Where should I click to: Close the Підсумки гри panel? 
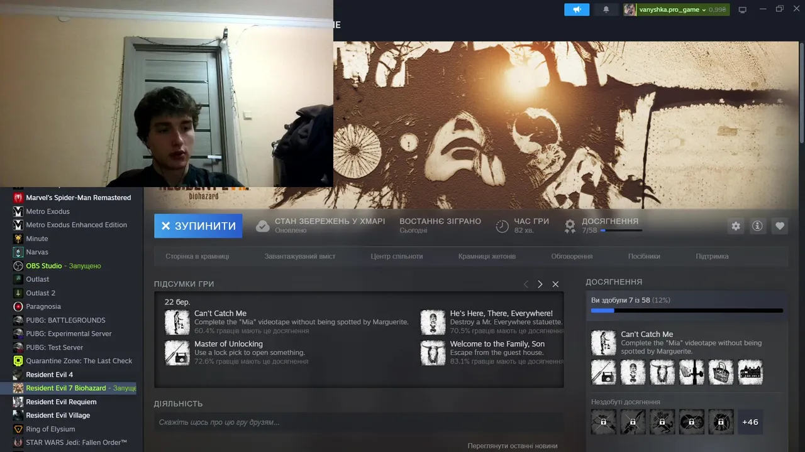coord(555,284)
